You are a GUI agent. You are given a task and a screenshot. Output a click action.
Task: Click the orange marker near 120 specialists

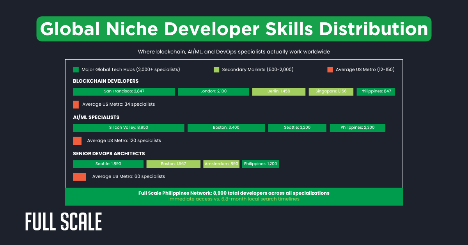76,140
